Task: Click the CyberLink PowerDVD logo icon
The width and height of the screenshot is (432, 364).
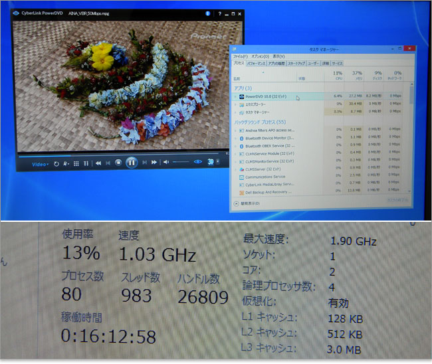Action: point(16,13)
